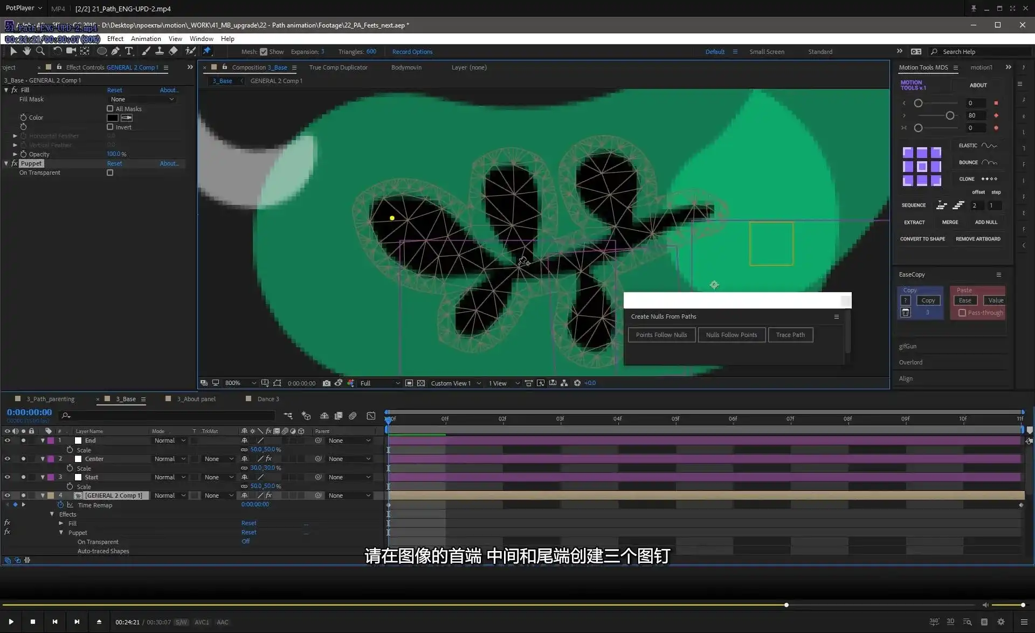Choose the Hand tool
This screenshot has width=1035, height=633.
(26, 51)
